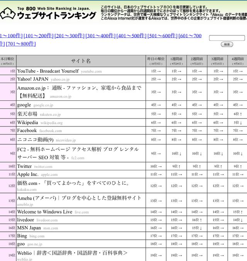The height and width of the screenshot is (261, 247).
Task: Click the kakaku.com domain text
Action: click(27, 190)
